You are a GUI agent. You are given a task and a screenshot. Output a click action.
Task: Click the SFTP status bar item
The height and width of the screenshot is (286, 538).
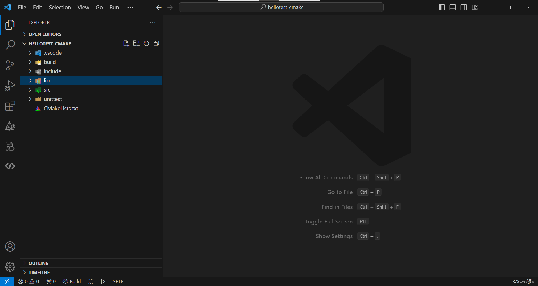[x=118, y=281]
